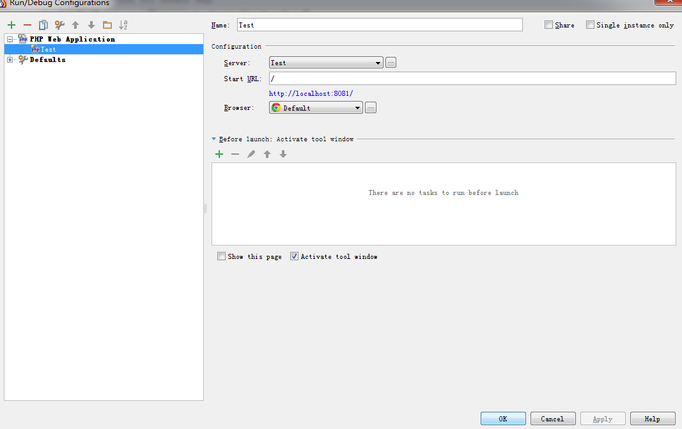
Task: Check Show this page option
Action: tap(221, 256)
